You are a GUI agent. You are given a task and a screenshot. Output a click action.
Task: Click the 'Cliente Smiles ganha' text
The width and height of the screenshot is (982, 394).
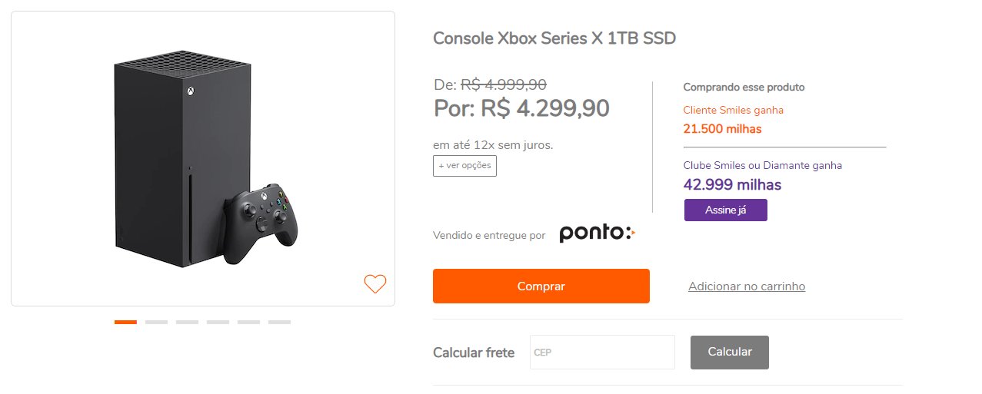tap(734, 111)
